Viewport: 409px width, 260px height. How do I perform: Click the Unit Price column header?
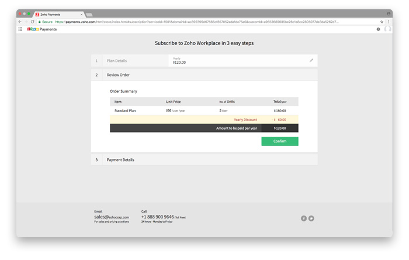173,102
